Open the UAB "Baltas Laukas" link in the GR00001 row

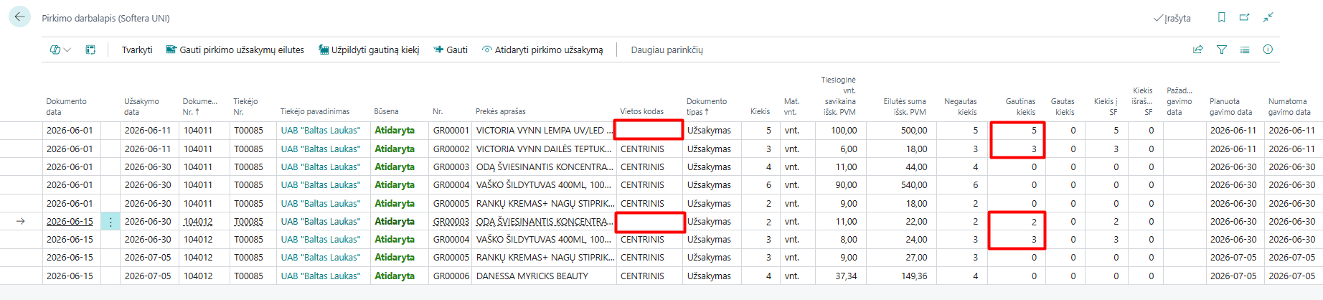[x=321, y=131]
